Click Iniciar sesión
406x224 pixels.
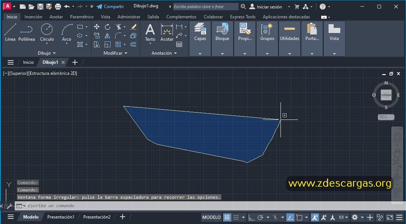[266, 7]
